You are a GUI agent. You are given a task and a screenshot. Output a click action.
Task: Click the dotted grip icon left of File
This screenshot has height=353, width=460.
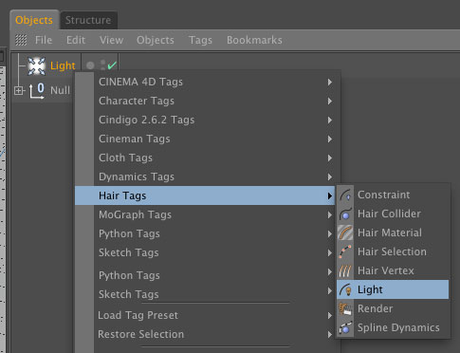coord(21,40)
